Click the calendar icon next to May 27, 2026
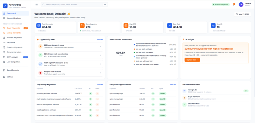Screen dimensions: 255x123 [237, 14]
